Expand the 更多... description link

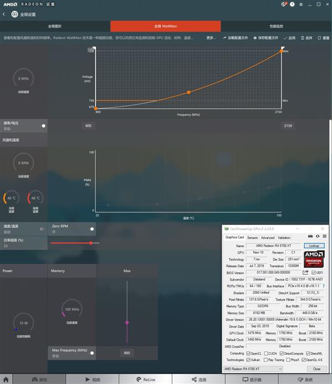211,38
